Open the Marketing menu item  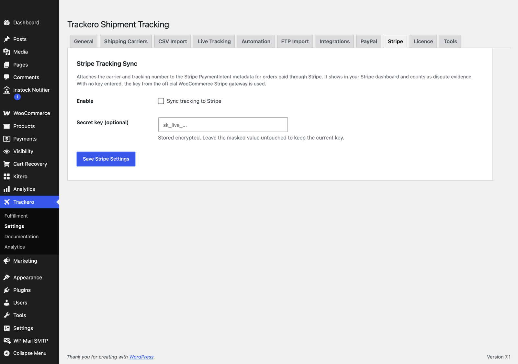[29, 261]
